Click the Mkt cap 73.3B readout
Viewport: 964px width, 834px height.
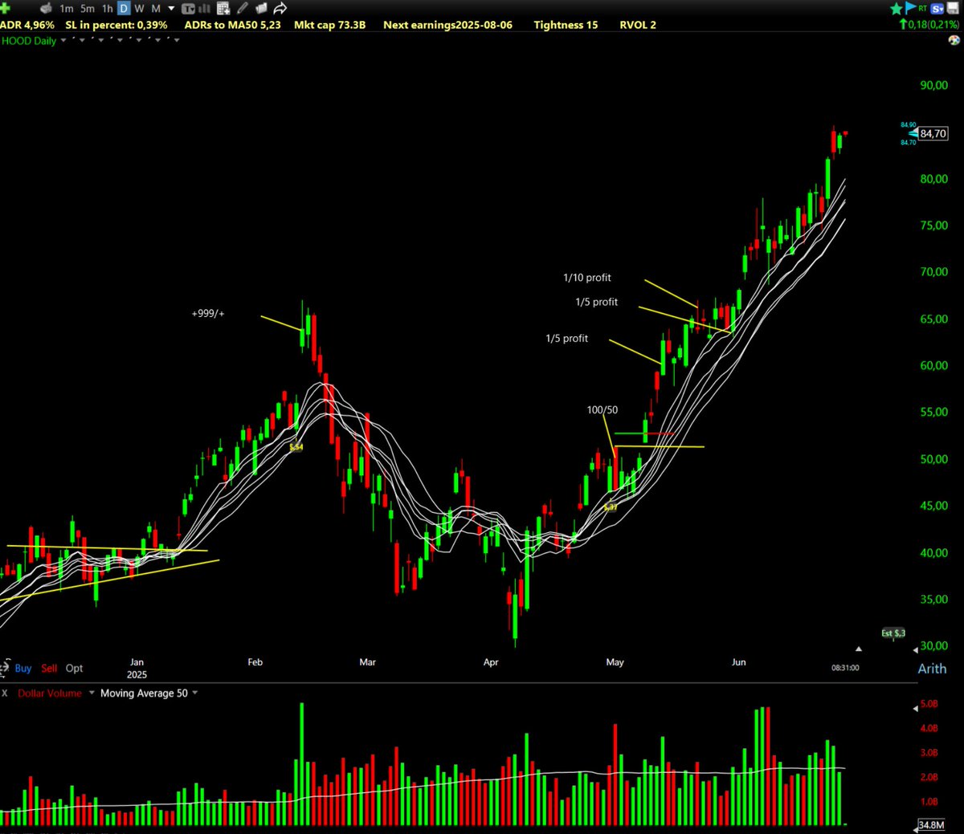[x=329, y=25]
